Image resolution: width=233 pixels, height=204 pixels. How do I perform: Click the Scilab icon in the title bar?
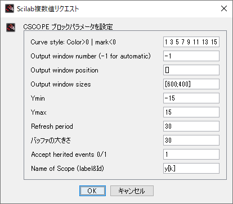tap(10, 8)
